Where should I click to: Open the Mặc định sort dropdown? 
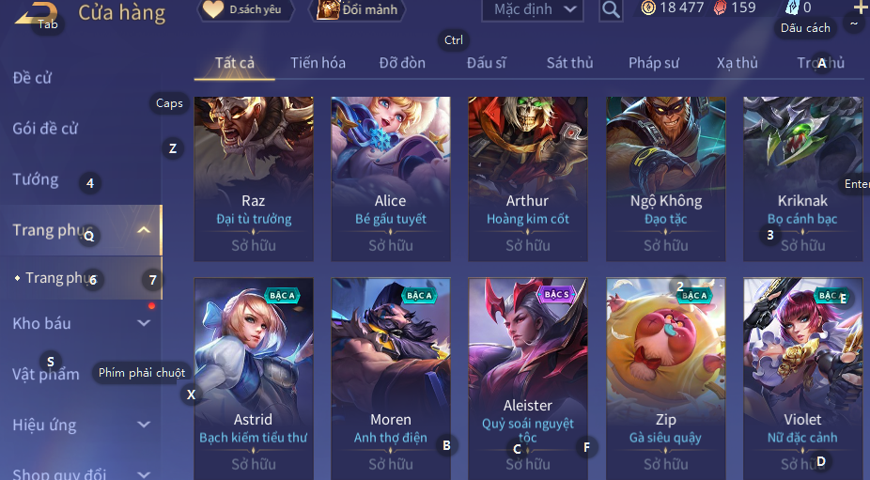pyautogui.click(x=533, y=9)
